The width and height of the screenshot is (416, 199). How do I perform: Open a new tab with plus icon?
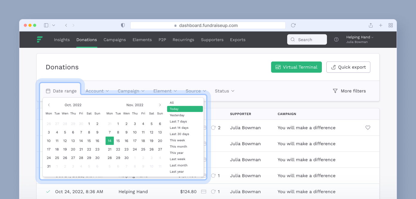point(381,25)
